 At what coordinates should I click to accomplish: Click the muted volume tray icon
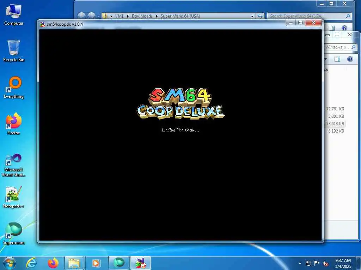point(325,263)
